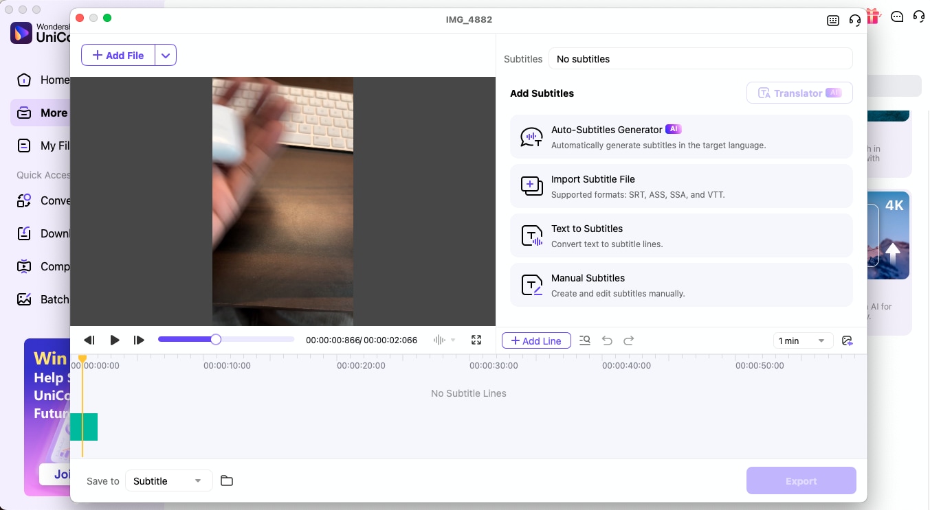Screen dimensions: 930x510
Task: Click the Add File button
Action: 118,55
